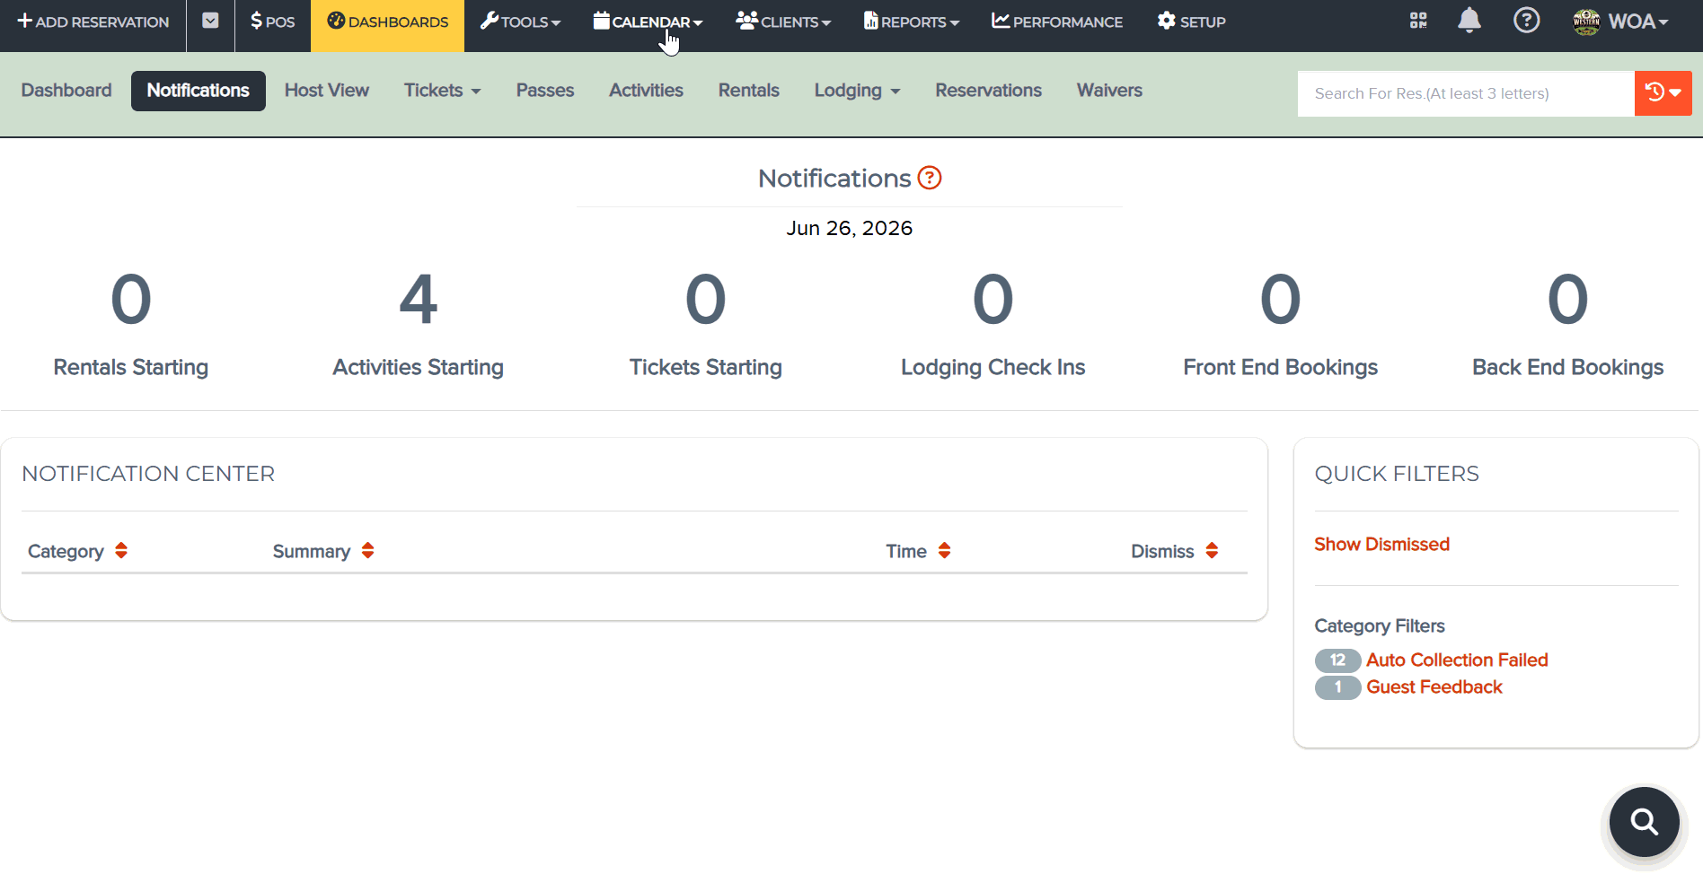Image resolution: width=1703 pixels, height=883 pixels.
Task: Click the WOA logo avatar
Action: click(x=1587, y=22)
